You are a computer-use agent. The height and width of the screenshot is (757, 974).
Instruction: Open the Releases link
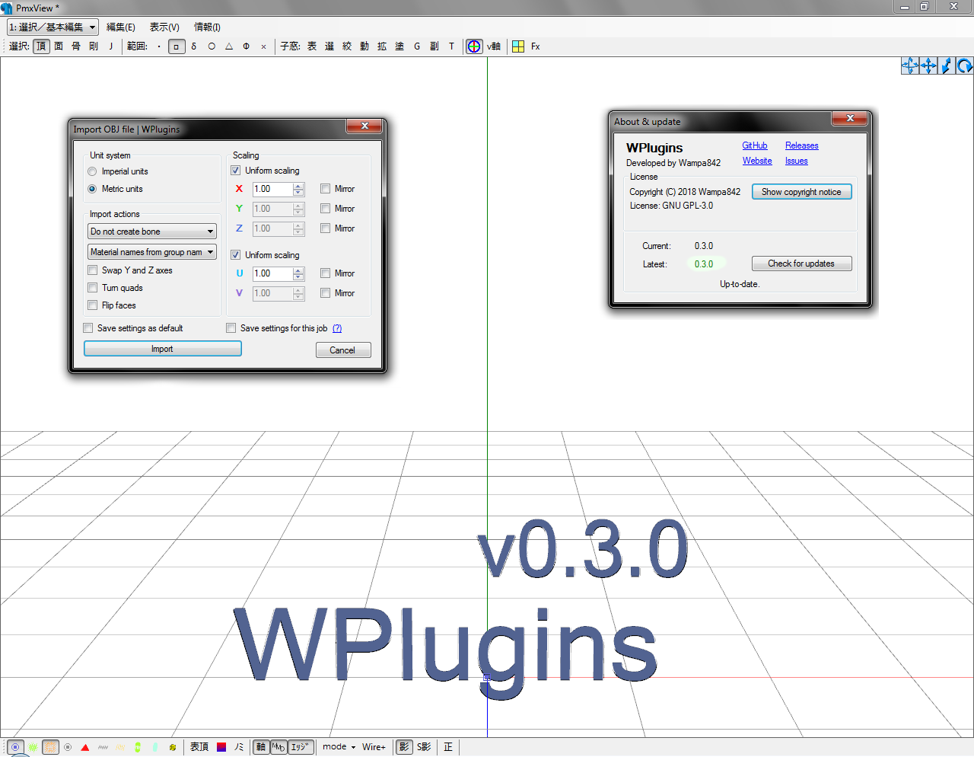(802, 145)
